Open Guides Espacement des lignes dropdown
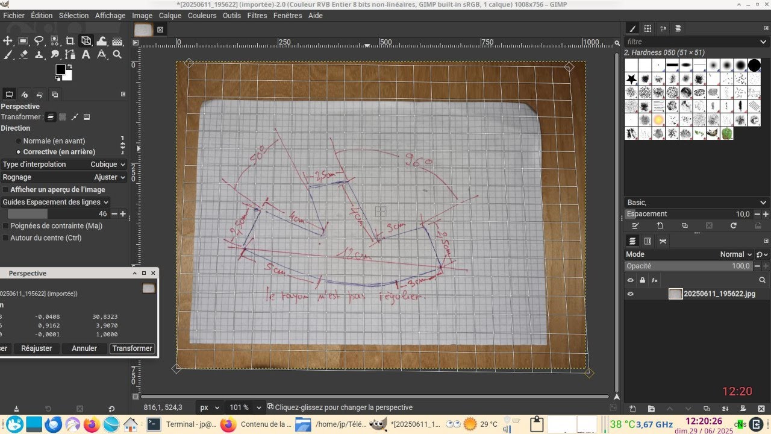 (x=55, y=202)
